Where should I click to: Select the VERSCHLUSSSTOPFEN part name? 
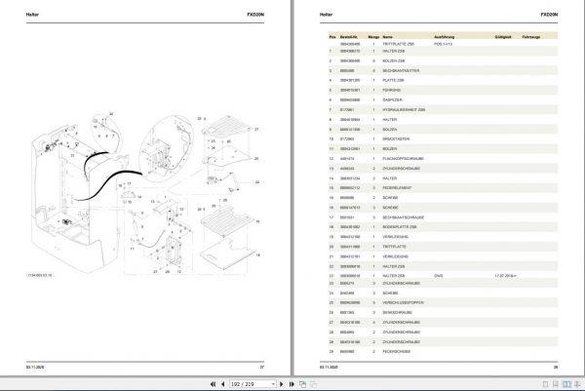click(x=403, y=302)
